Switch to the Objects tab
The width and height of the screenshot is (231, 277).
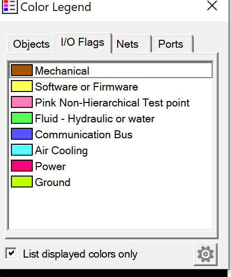tap(31, 44)
